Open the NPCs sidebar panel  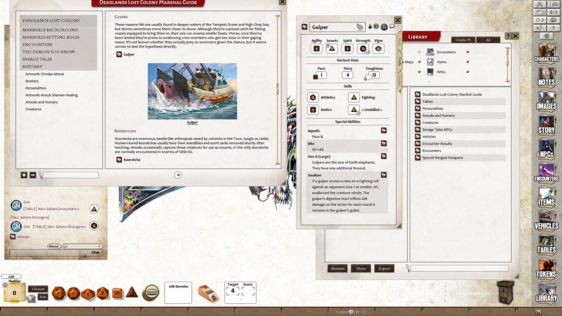[546, 148]
